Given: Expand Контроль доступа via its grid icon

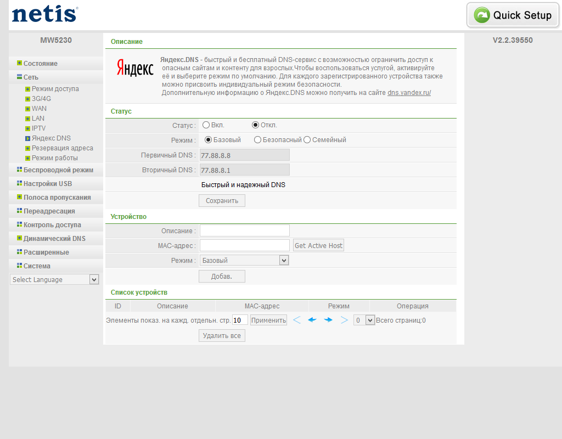Looking at the screenshot, I should point(19,224).
